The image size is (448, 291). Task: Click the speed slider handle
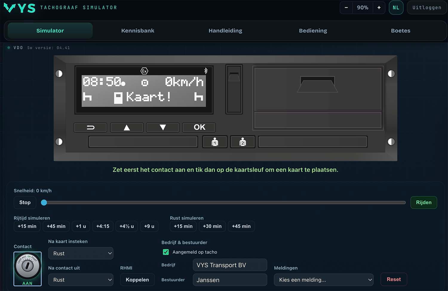pos(44,202)
